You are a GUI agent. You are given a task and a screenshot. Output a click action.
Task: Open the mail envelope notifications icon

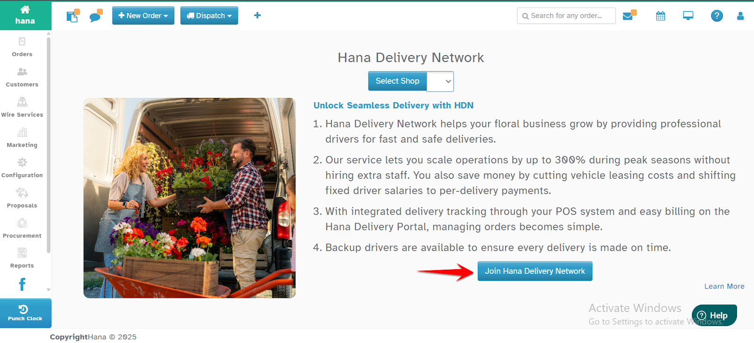point(629,15)
